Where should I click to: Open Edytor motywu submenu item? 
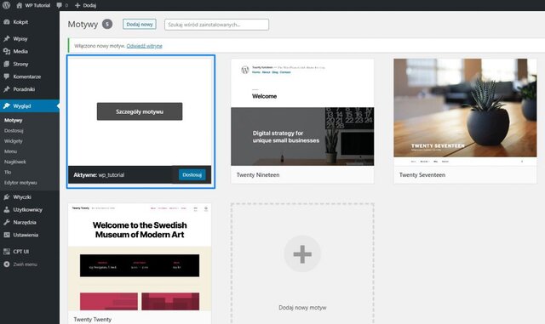tap(20, 183)
